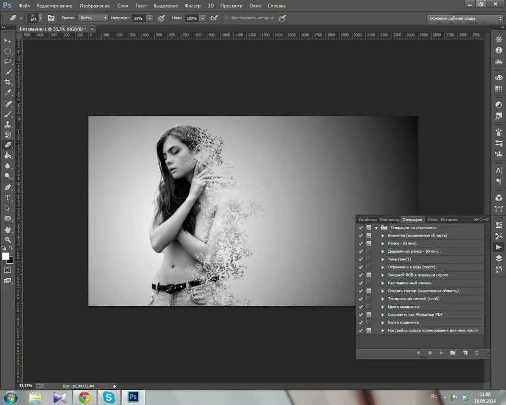Screen dimensions: 506x405
Task: Toggle checkmark for Тень (текст) action
Action: click(360, 259)
